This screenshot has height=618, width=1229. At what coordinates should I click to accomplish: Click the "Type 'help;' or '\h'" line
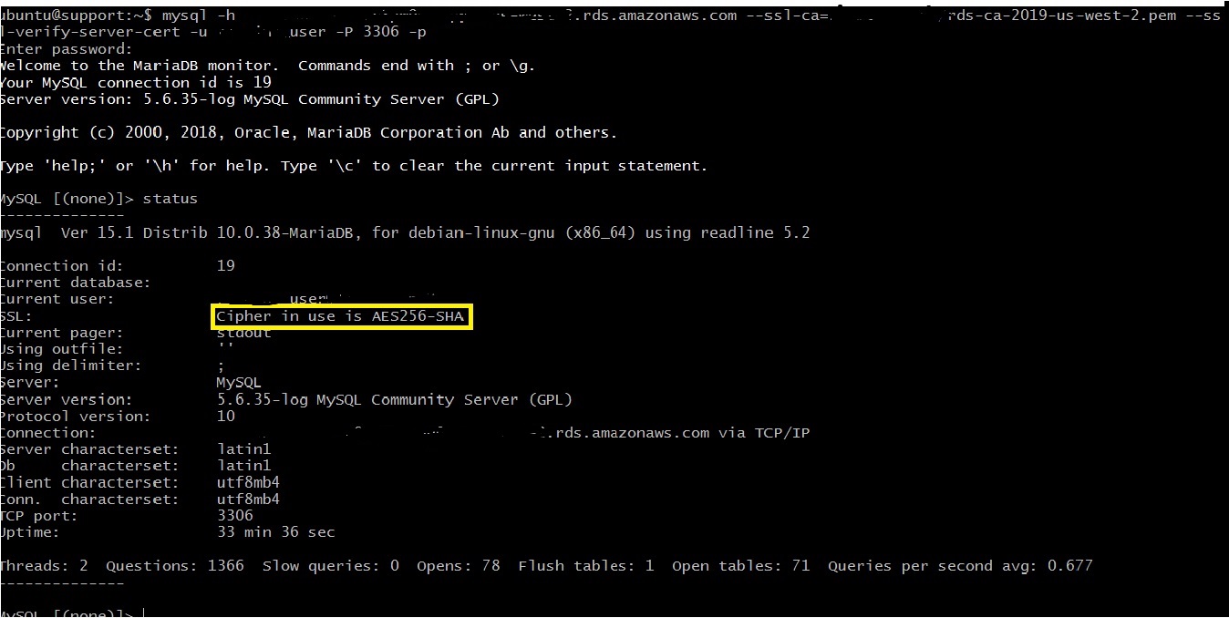tap(354, 166)
